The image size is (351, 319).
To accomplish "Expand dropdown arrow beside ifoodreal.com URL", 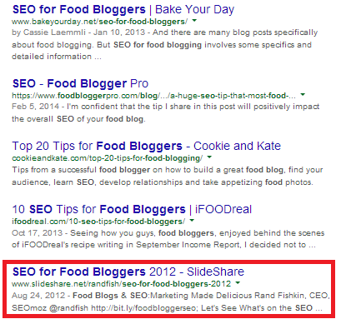I will tap(192, 221).
